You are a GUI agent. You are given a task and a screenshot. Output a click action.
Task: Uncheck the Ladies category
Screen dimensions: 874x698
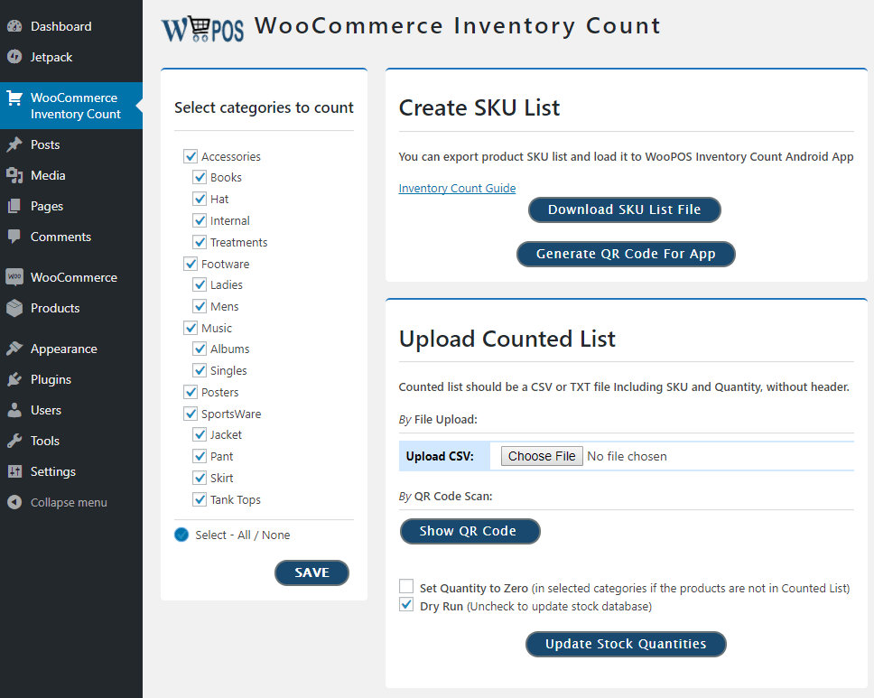tap(200, 284)
